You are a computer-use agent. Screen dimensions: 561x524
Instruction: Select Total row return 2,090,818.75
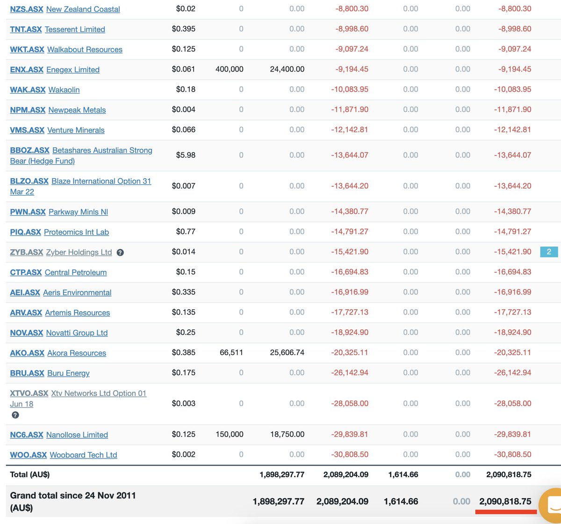point(509,474)
